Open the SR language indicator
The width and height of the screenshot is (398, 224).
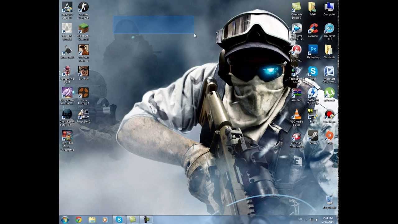point(300,219)
